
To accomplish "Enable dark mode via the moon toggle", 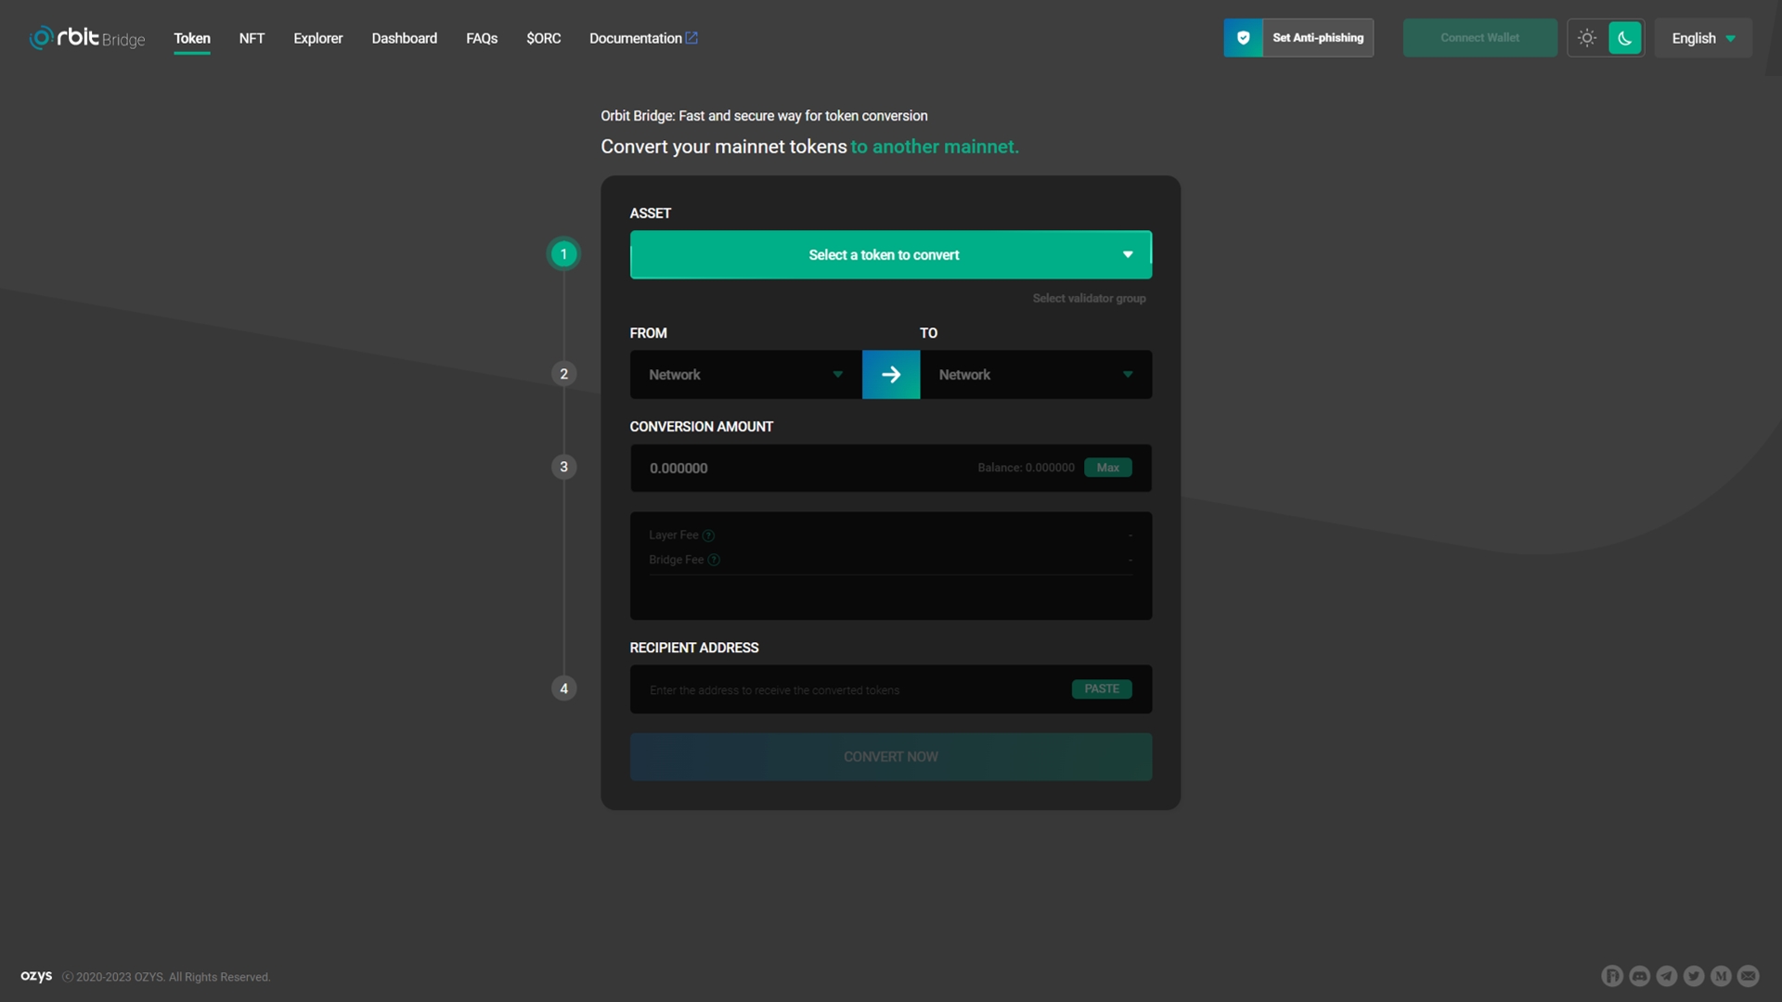I will pos(1624,38).
